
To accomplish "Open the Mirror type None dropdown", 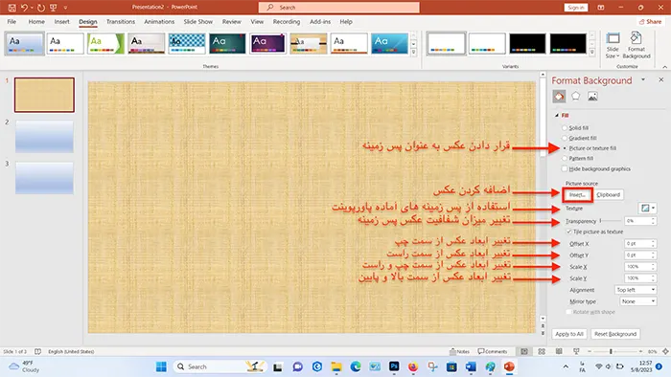I will click(638, 301).
